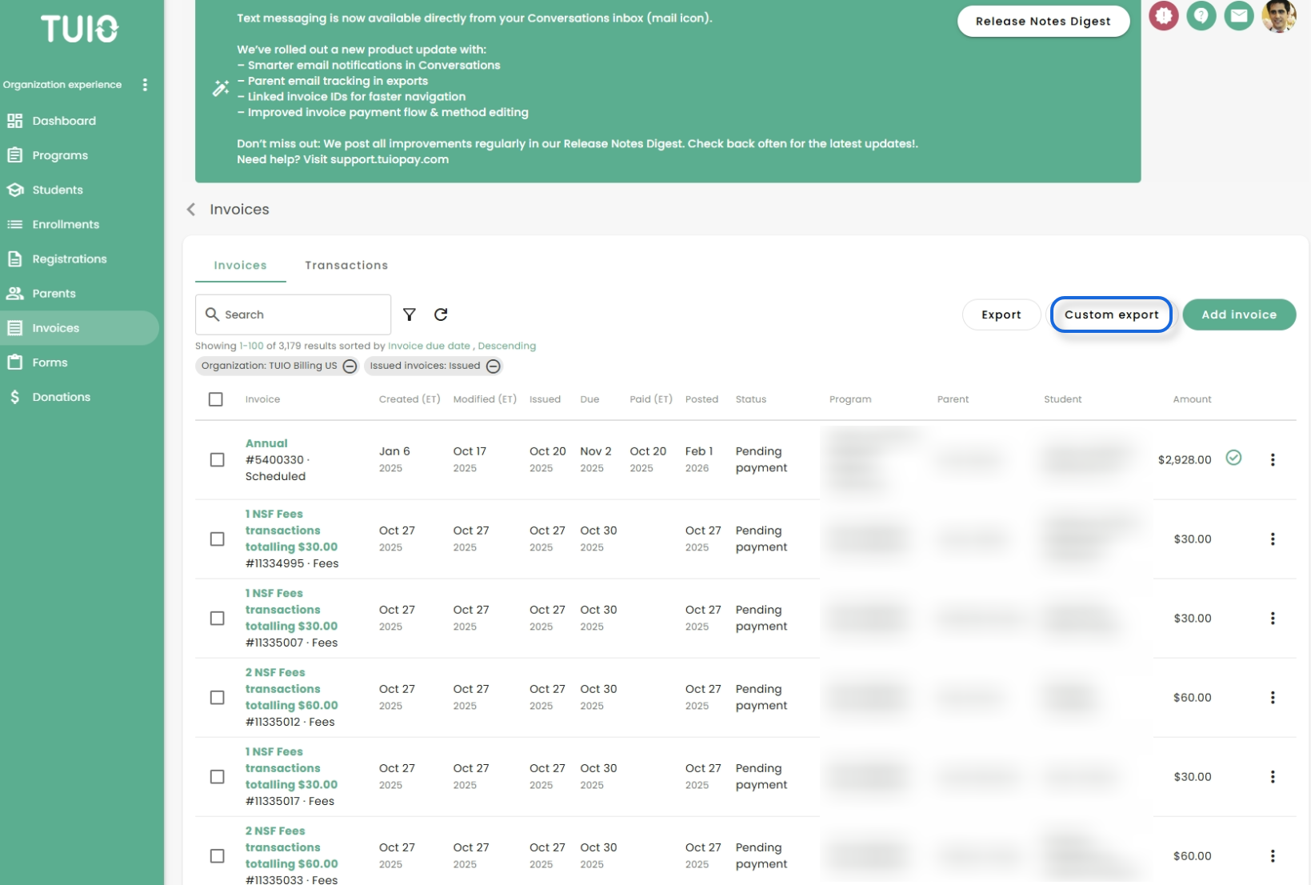This screenshot has width=1311, height=885.
Task: Open Enrollments in the sidebar
Action: click(x=66, y=225)
